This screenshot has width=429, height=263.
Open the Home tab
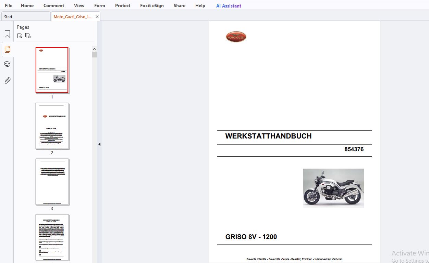(x=27, y=5)
